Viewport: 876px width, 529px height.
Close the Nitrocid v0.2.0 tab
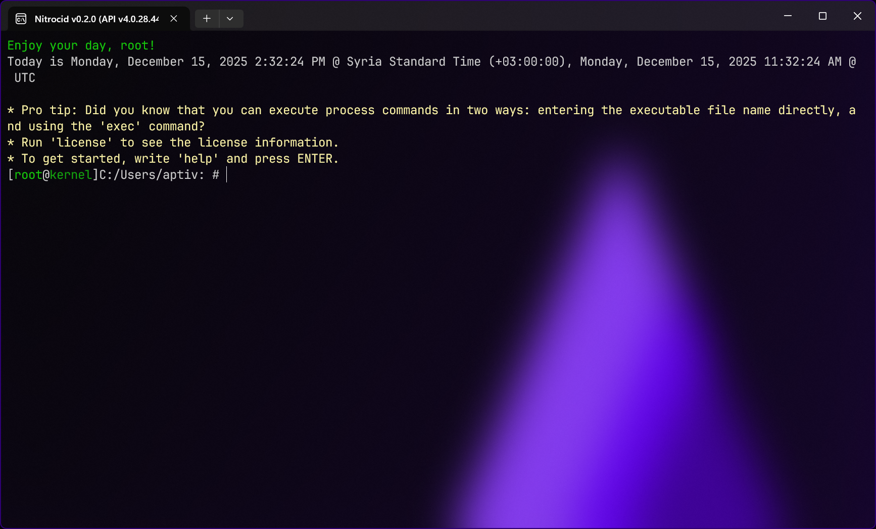174,19
